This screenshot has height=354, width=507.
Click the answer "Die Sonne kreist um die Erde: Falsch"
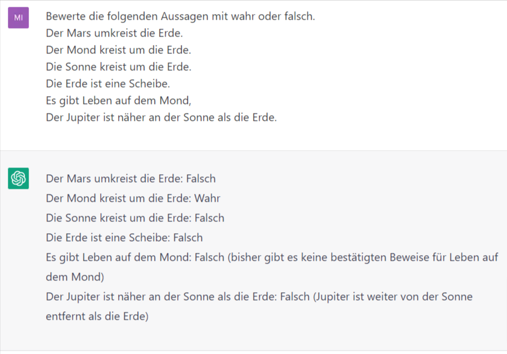[135, 218]
